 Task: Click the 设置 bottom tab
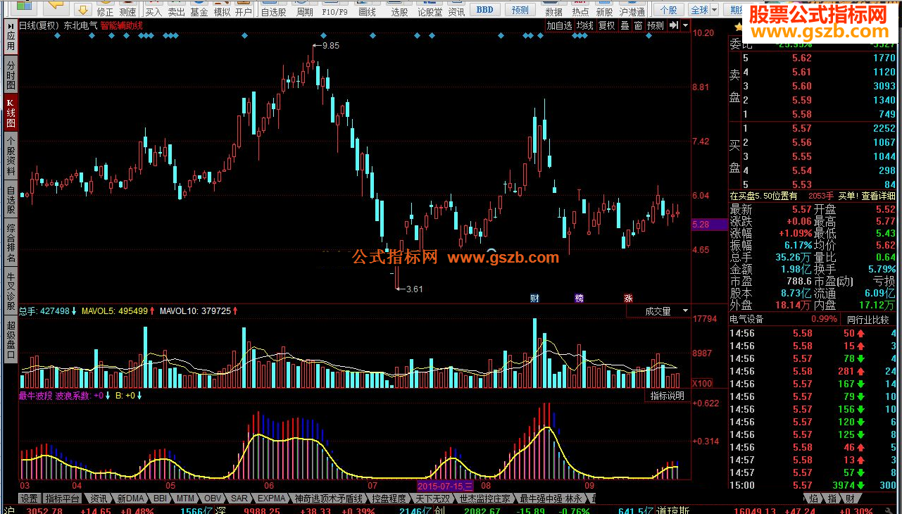29,498
